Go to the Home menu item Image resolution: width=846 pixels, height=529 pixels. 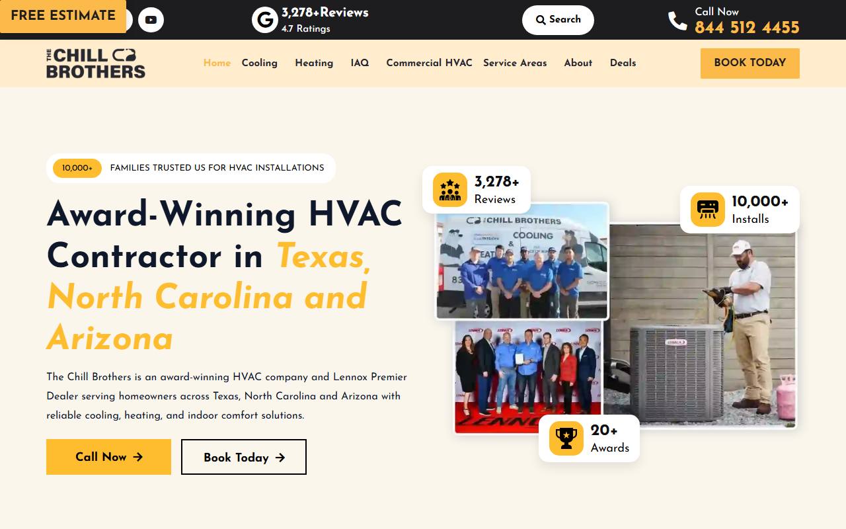(x=217, y=63)
